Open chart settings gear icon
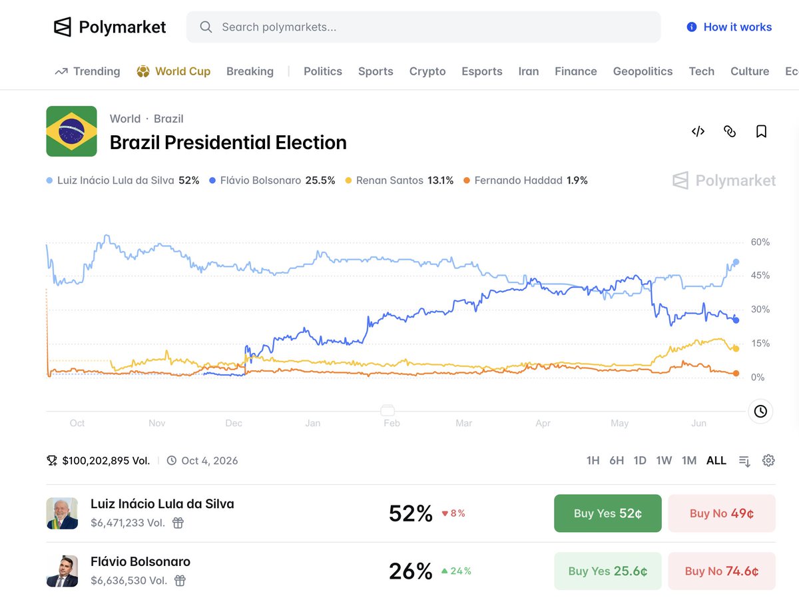Viewport: 799px width, 598px height. 768,460
